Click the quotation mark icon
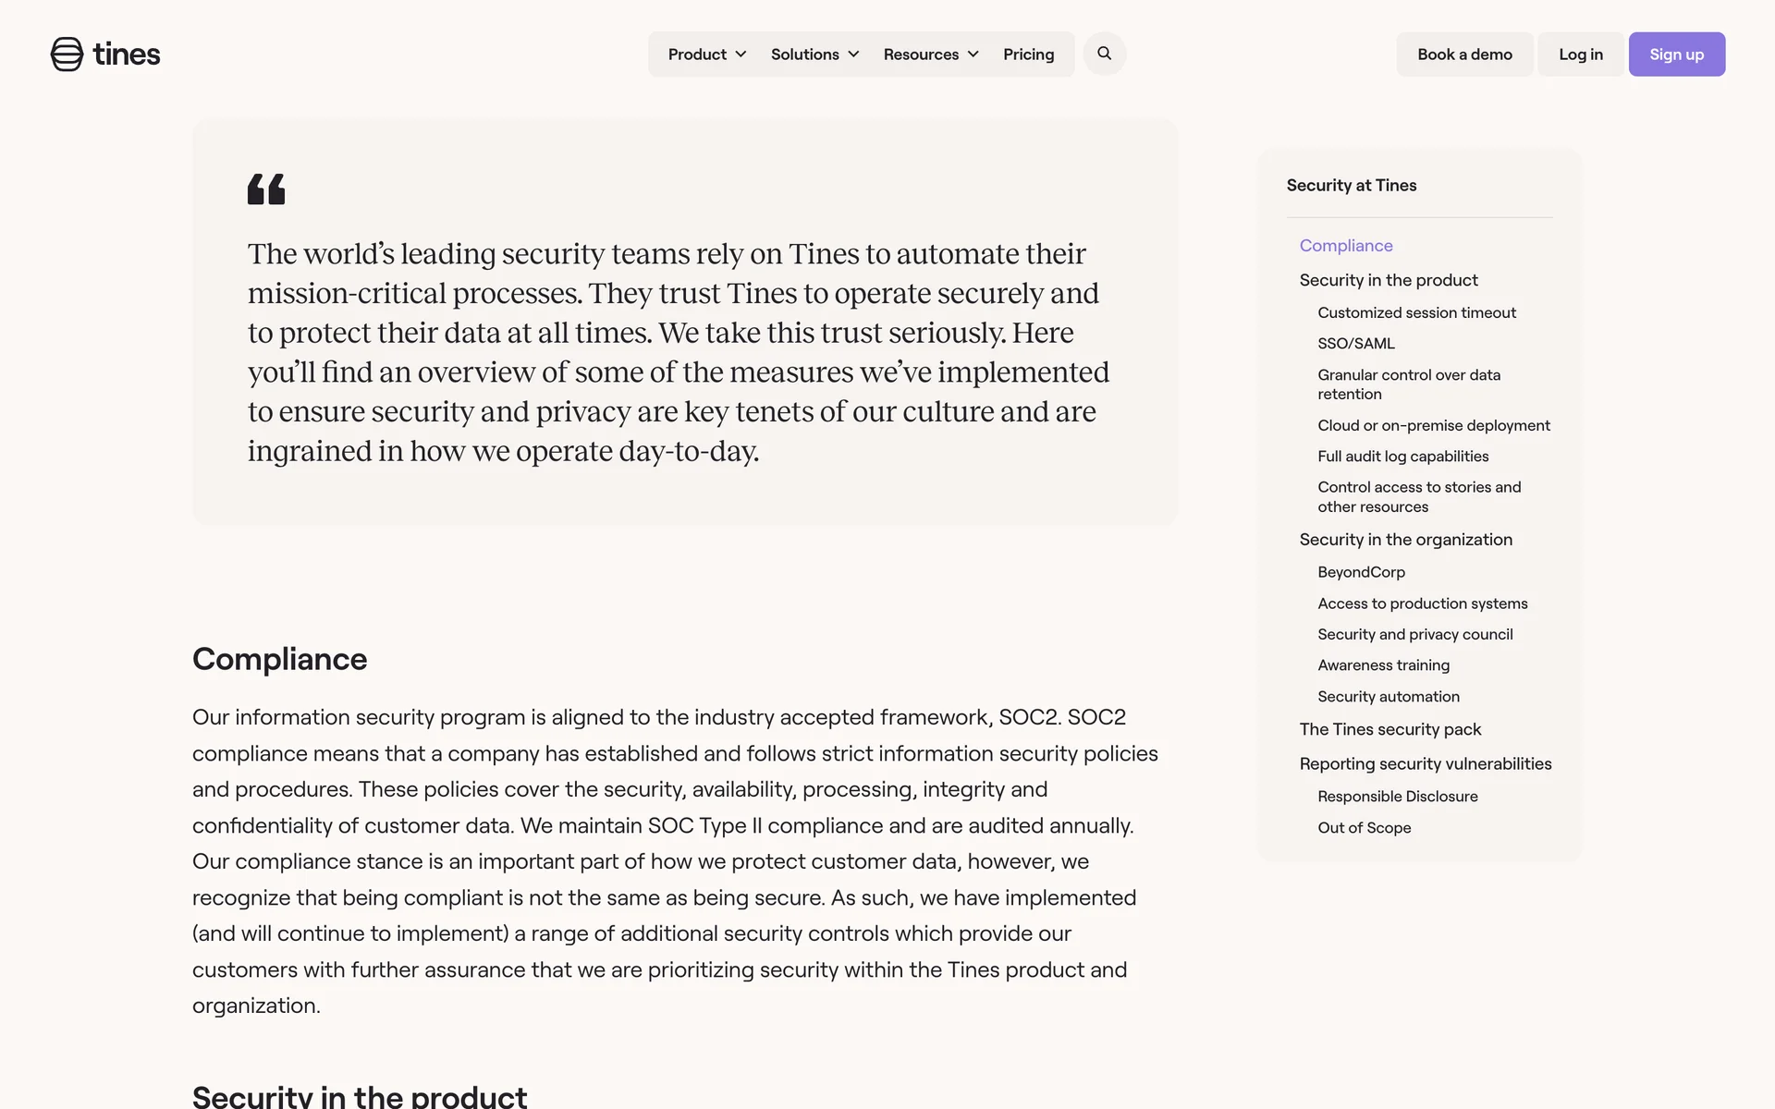1775x1109 pixels. tap(266, 189)
